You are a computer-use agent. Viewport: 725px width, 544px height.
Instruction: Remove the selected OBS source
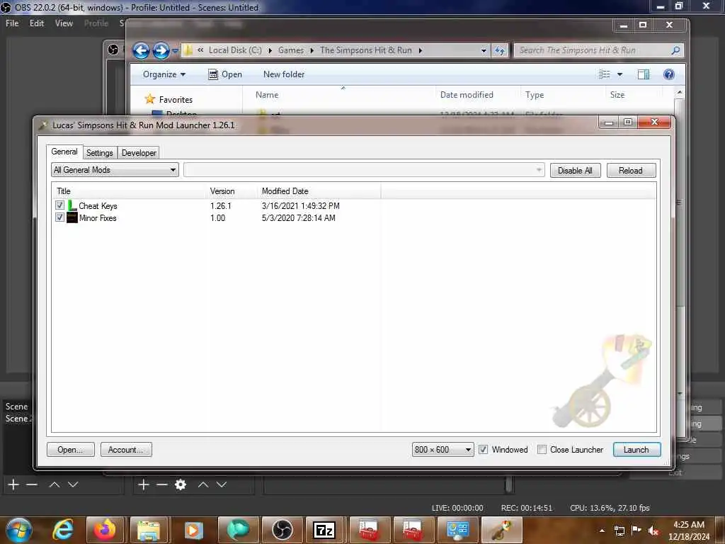tap(162, 484)
